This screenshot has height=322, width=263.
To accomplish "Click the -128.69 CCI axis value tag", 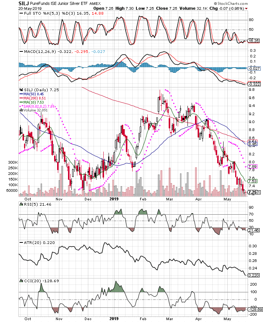I will (255, 310).
